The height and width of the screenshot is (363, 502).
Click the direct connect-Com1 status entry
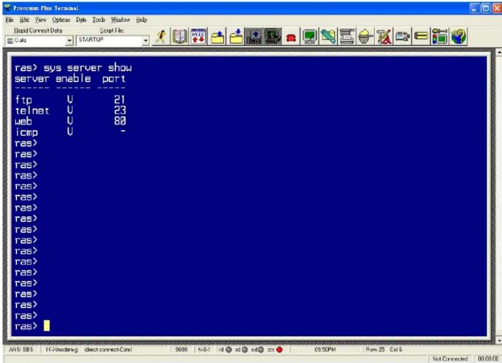click(x=108, y=350)
